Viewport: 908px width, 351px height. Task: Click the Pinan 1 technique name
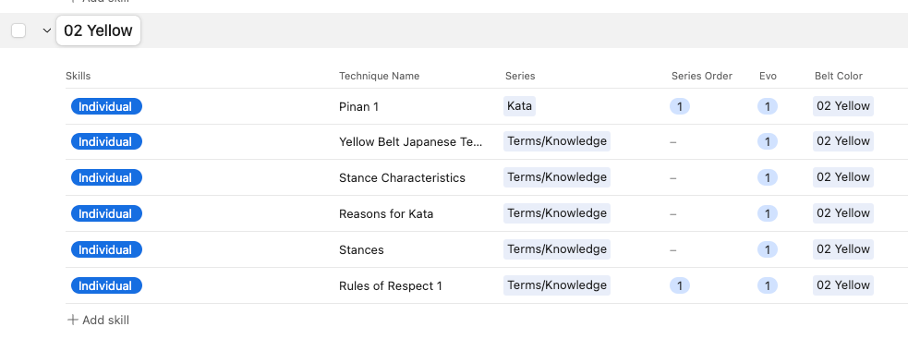pos(358,106)
